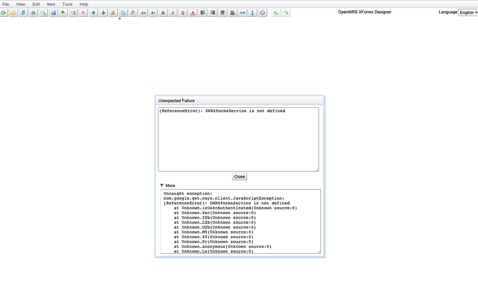This screenshot has width=478, height=286.
Task: Collapse the More details section
Action: (162, 185)
